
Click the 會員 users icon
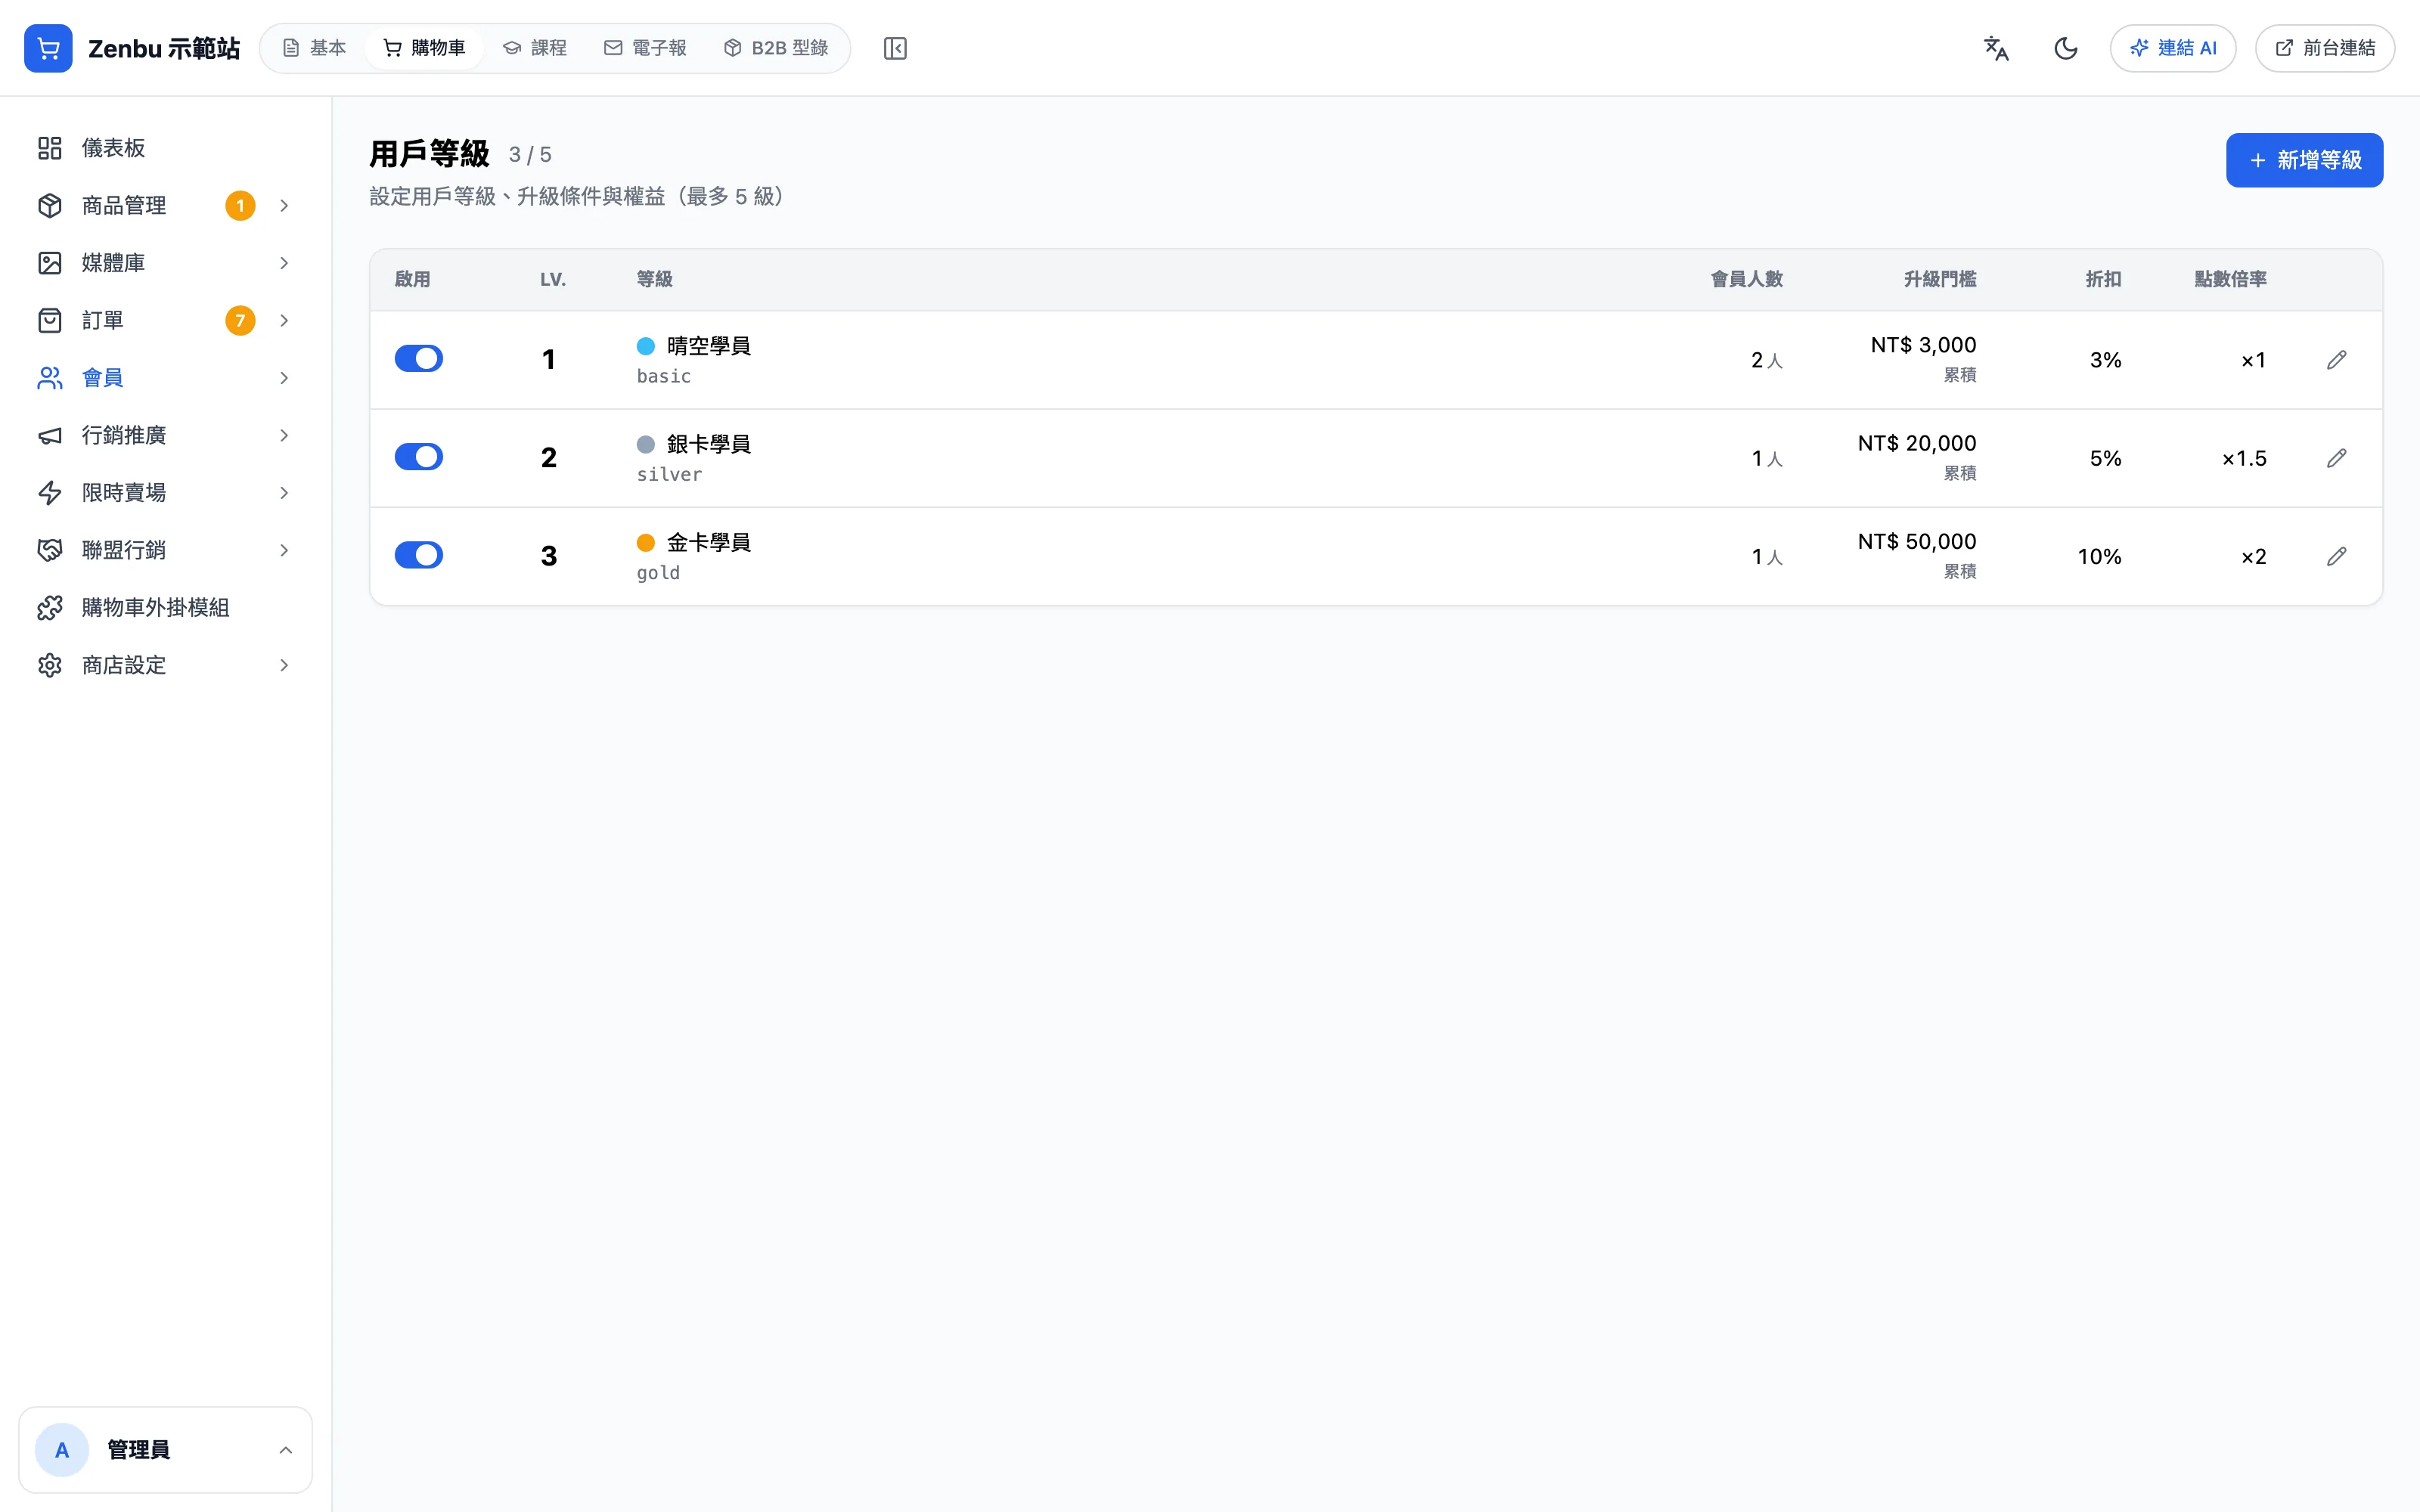click(x=50, y=378)
